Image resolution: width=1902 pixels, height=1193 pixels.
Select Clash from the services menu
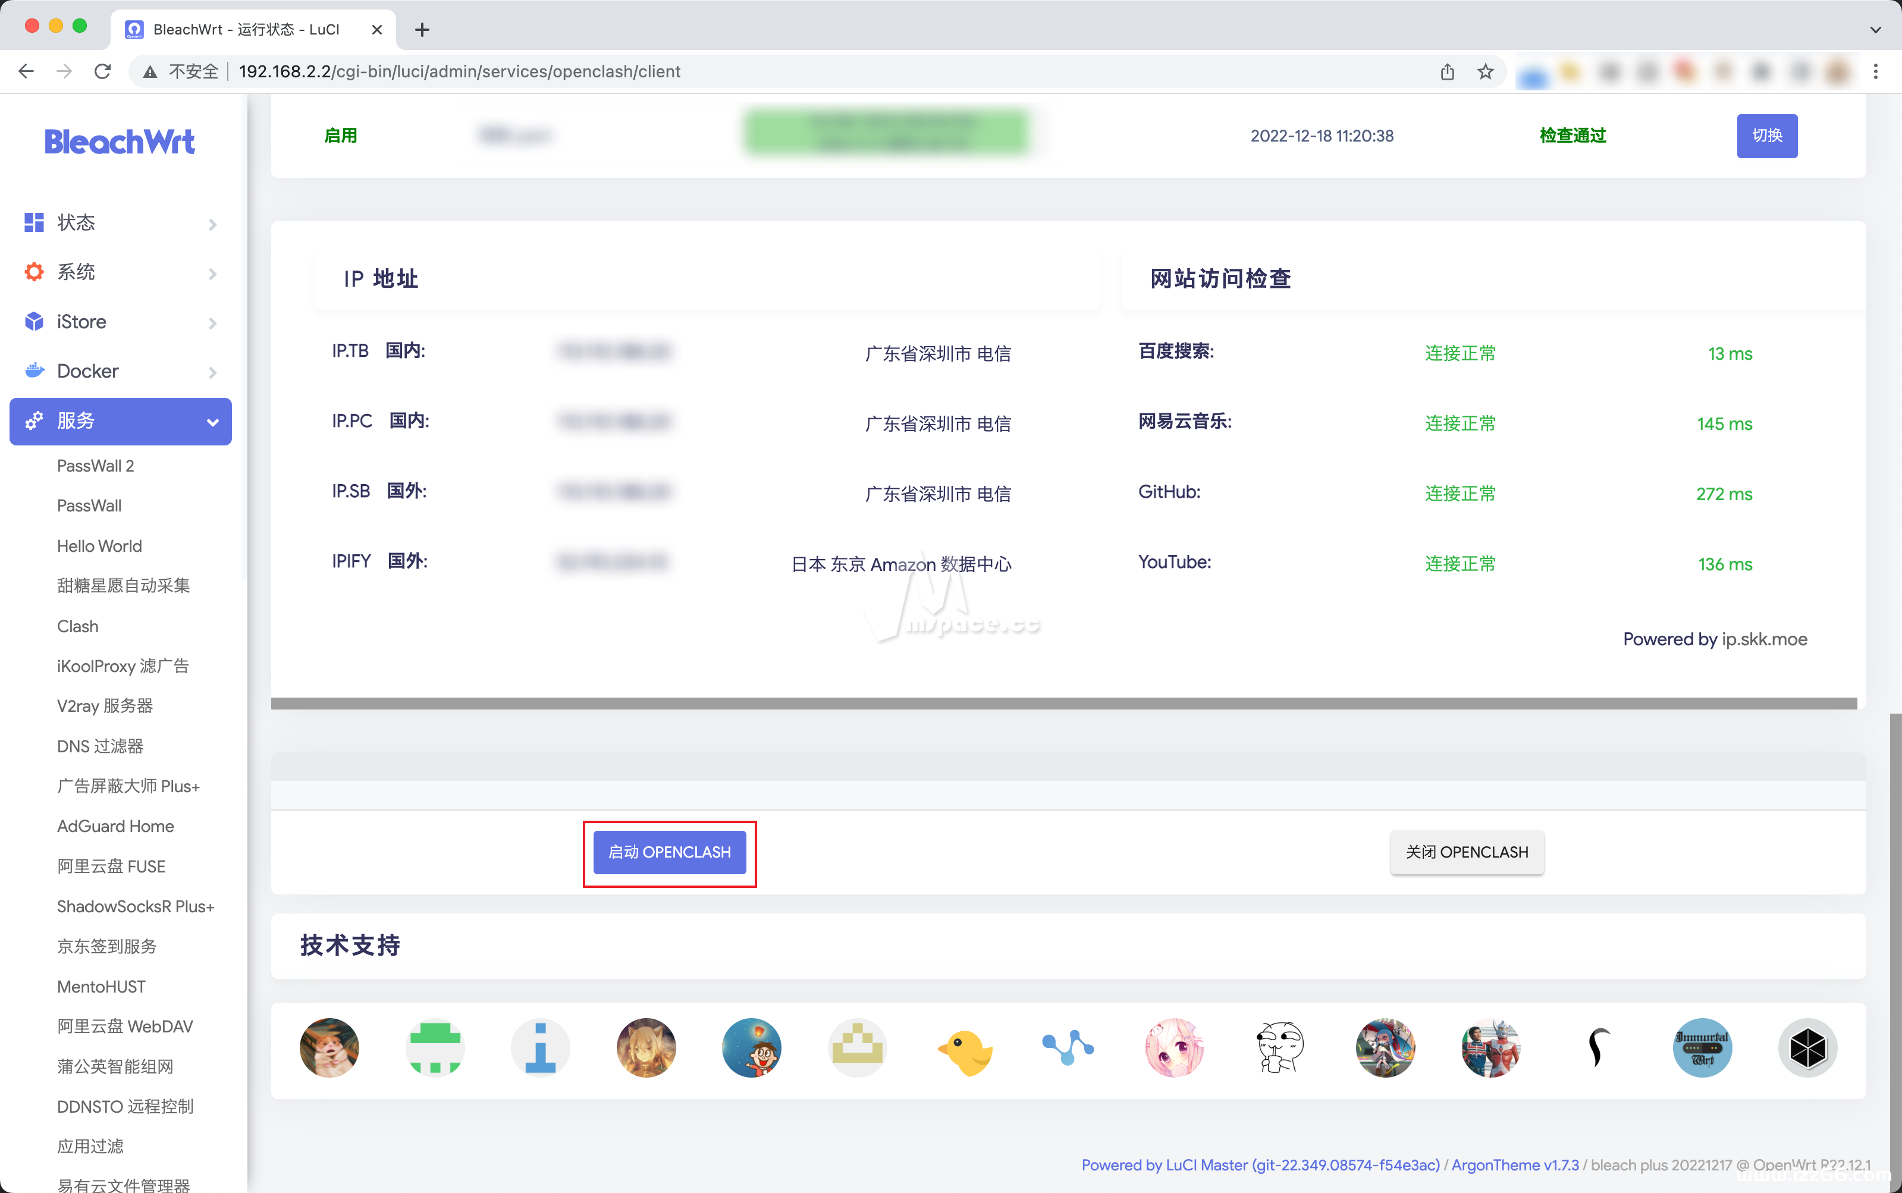tap(77, 626)
